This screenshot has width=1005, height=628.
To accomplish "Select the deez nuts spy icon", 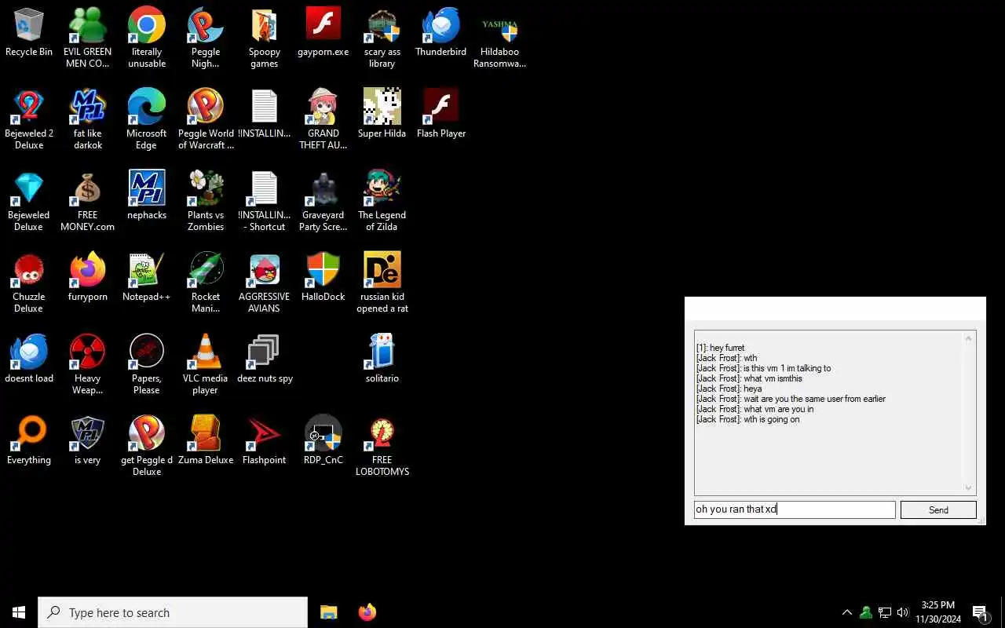I will click(265, 352).
